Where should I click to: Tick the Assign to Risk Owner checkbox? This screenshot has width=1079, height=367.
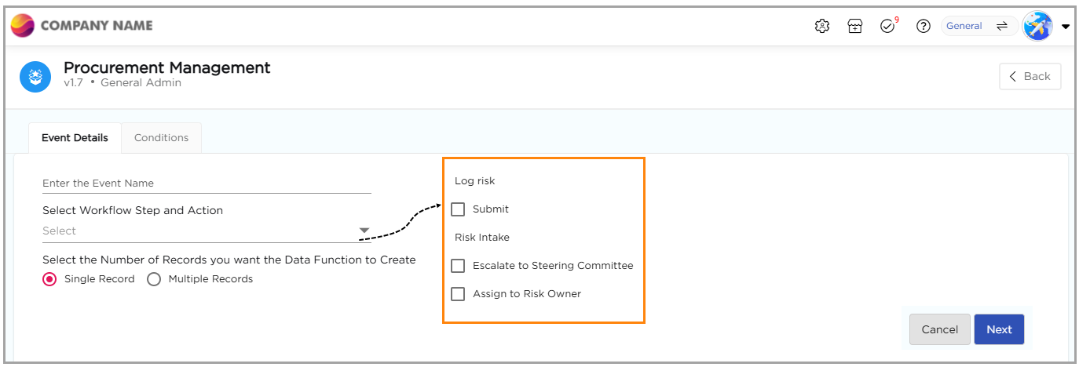[x=458, y=294]
